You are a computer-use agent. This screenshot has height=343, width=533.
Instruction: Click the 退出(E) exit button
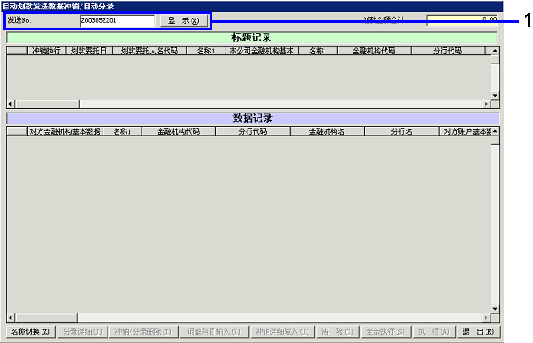point(478,331)
